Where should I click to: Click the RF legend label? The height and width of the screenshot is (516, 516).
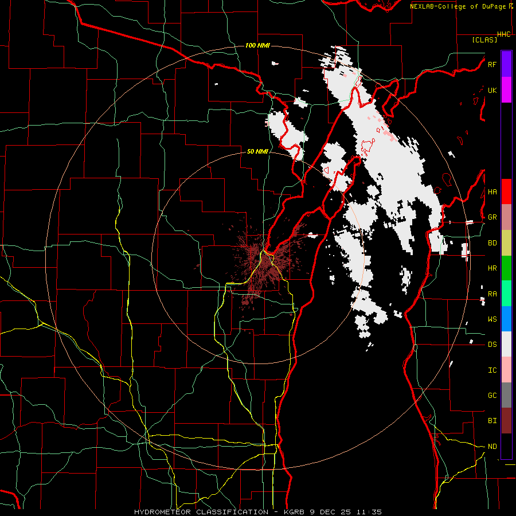click(x=492, y=64)
